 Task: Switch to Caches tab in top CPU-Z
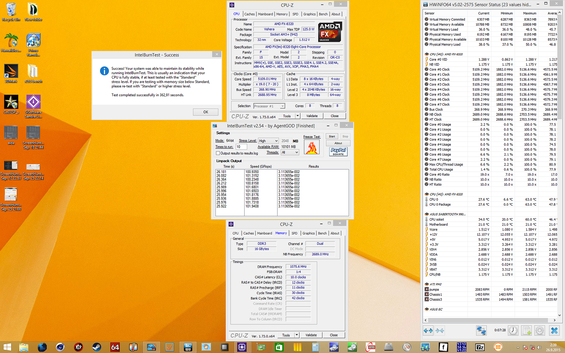pos(249,14)
